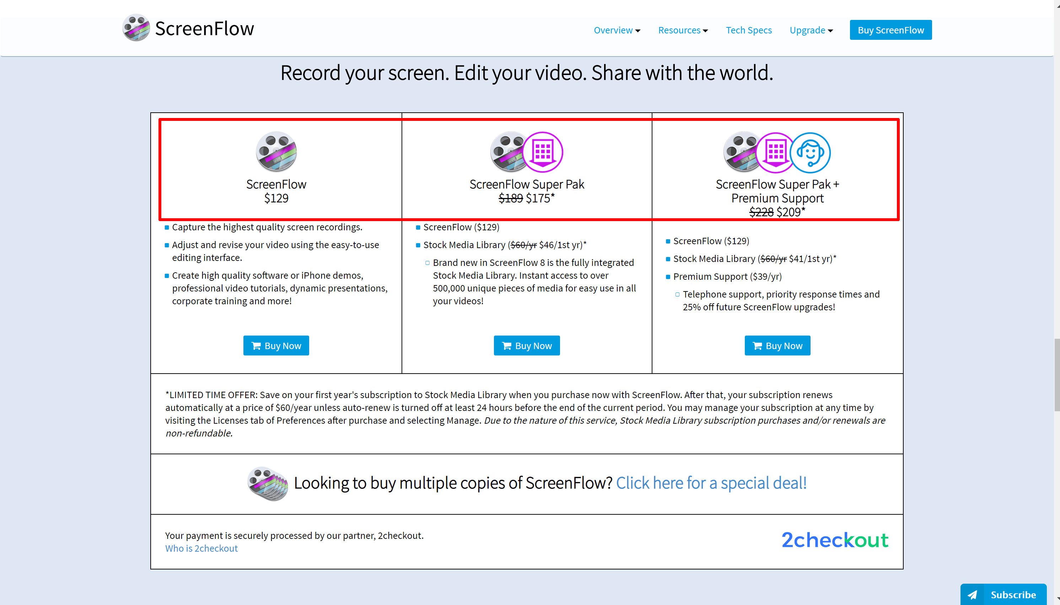Click the 2checkout logo
The height and width of the screenshot is (605, 1060).
835,540
